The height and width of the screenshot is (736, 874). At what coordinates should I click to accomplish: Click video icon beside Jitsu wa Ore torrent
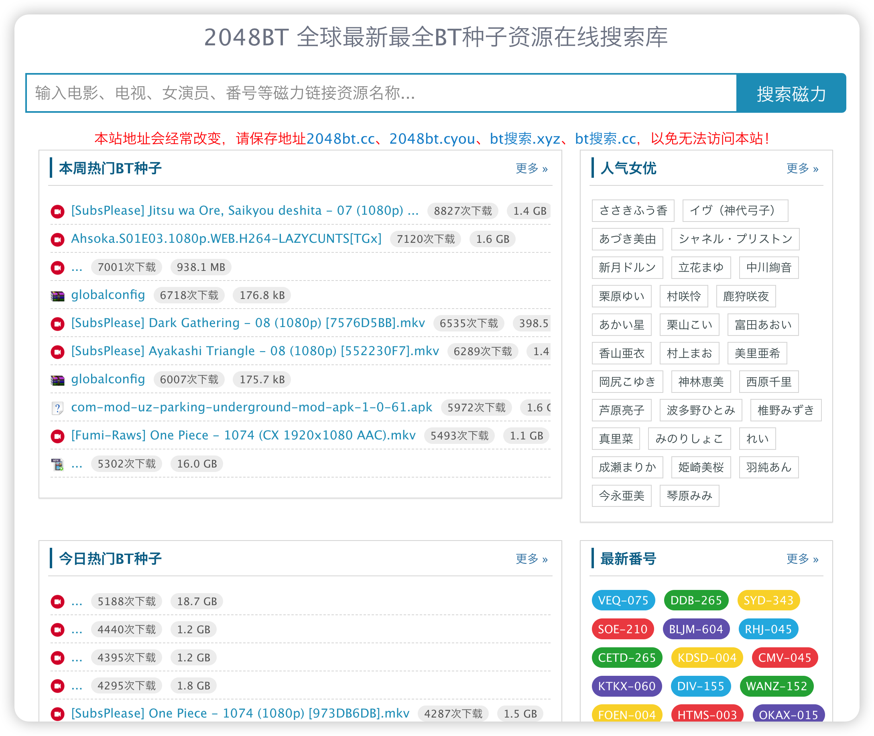click(57, 211)
